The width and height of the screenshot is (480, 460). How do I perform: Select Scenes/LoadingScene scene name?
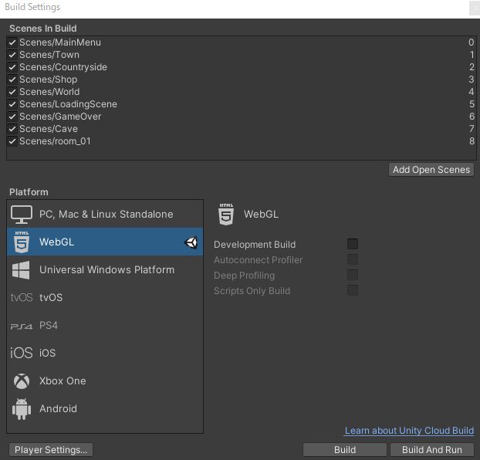[68, 104]
